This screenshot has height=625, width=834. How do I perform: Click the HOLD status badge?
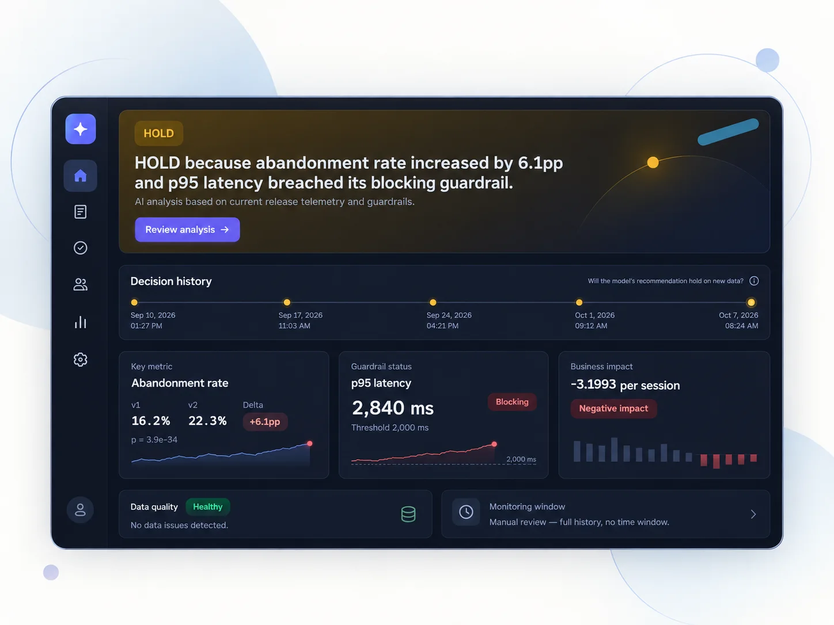click(x=159, y=134)
